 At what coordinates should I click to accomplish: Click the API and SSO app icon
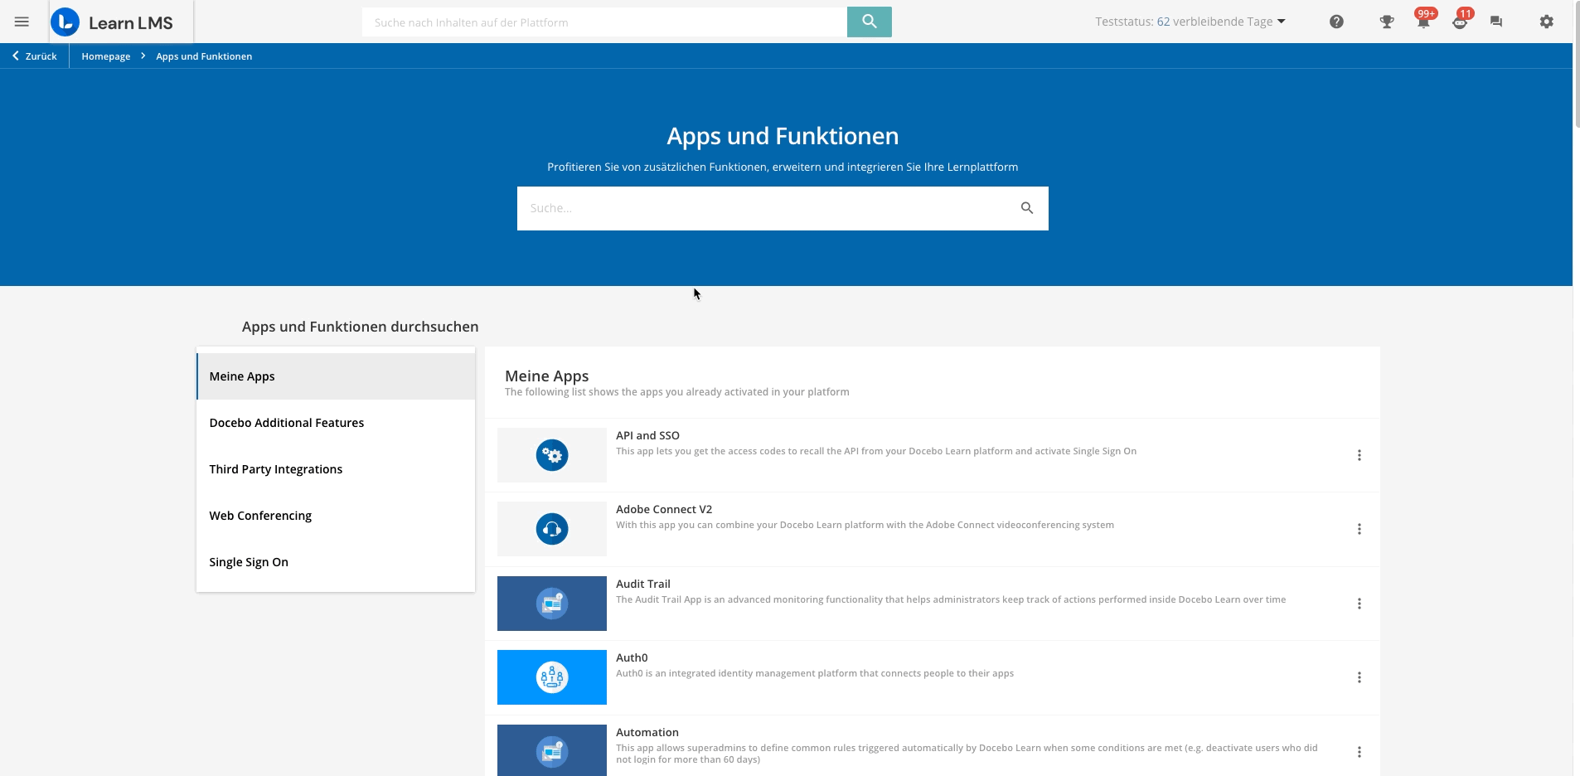tap(552, 455)
